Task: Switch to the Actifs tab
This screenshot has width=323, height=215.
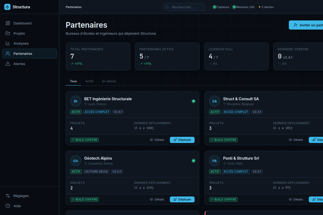Action: click(x=89, y=81)
